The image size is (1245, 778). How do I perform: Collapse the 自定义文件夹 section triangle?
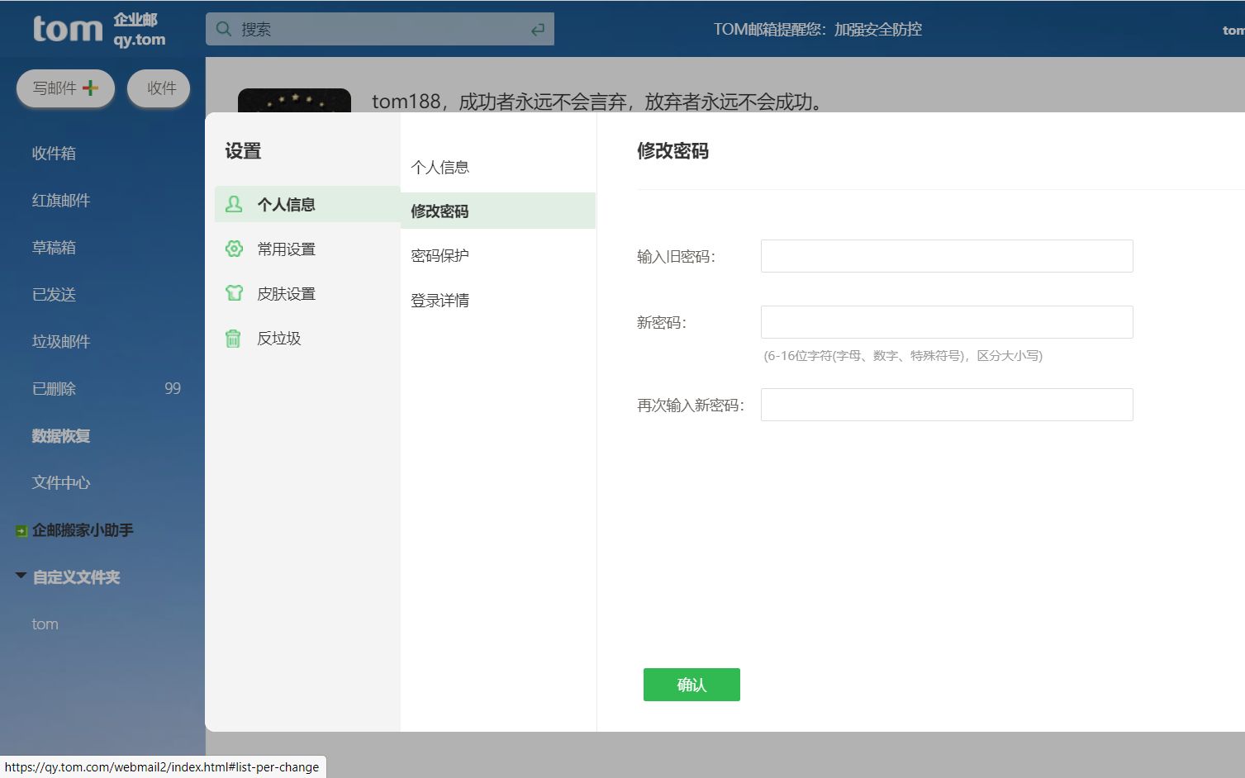pos(20,575)
